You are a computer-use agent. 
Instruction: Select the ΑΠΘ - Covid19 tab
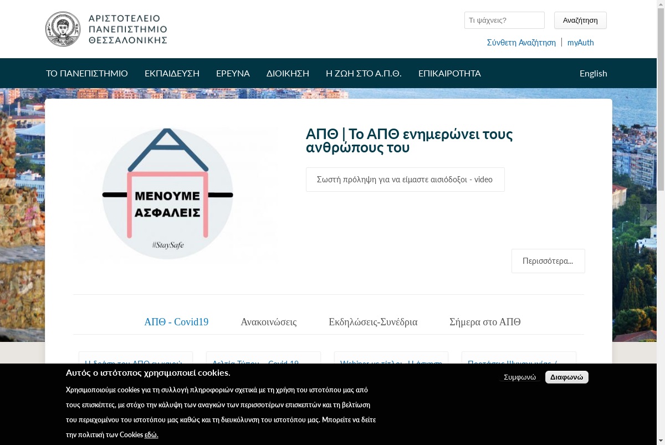click(x=176, y=322)
